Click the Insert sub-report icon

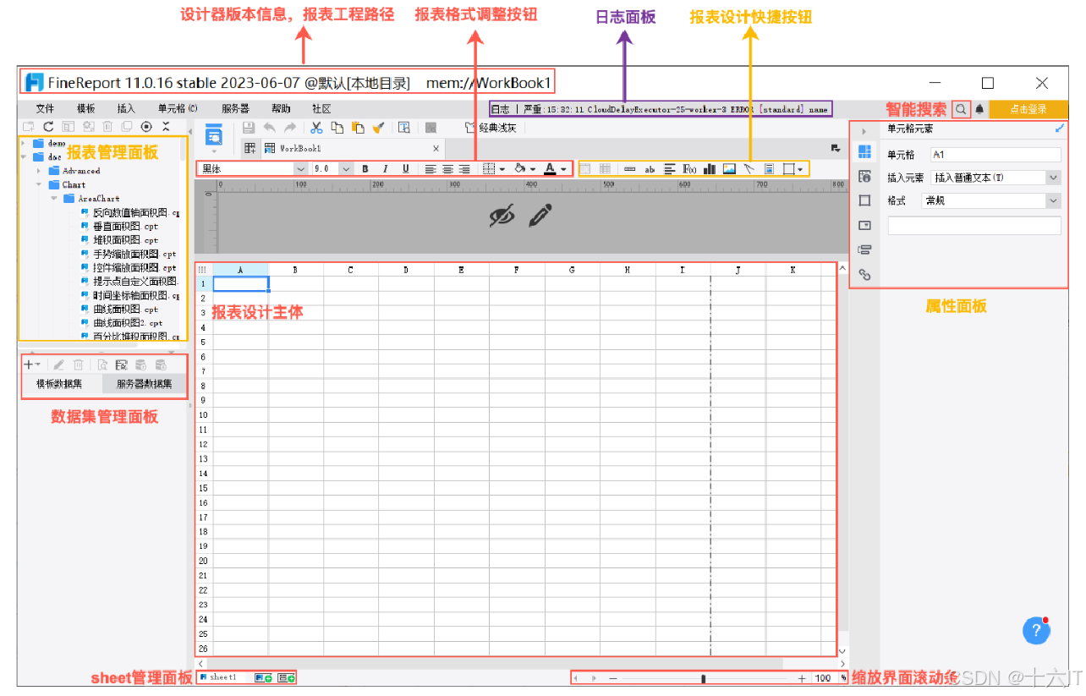(x=769, y=169)
